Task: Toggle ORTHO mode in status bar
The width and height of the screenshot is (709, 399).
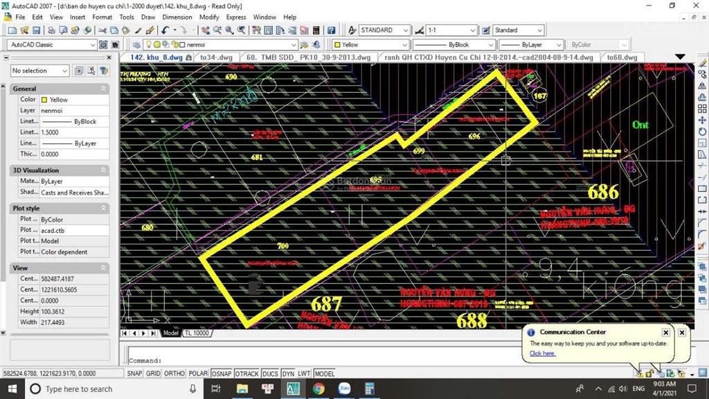Action: tap(174, 373)
